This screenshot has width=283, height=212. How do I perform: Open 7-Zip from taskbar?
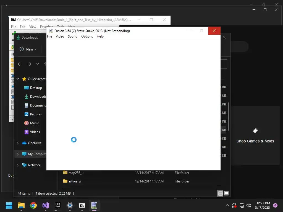click(x=82, y=205)
